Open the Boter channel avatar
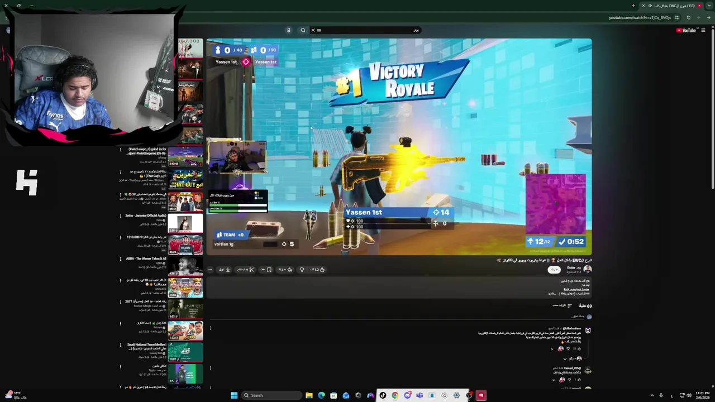 tap(588, 269)
